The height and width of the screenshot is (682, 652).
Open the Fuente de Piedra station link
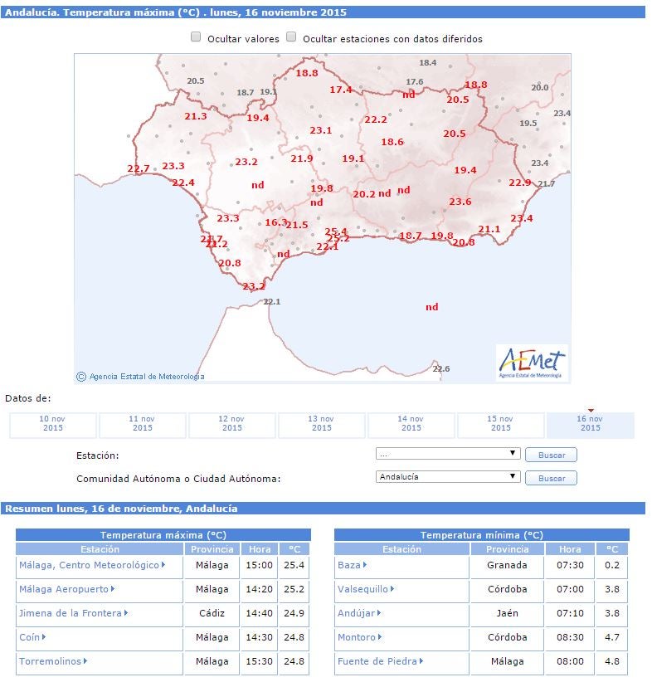click(x=377, y=661)
